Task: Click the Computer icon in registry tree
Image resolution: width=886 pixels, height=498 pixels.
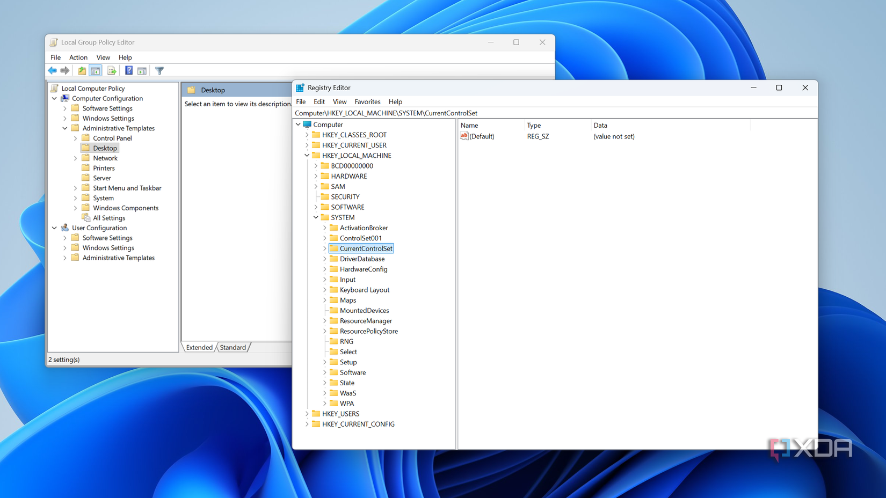Action: (x=307, y=124)
